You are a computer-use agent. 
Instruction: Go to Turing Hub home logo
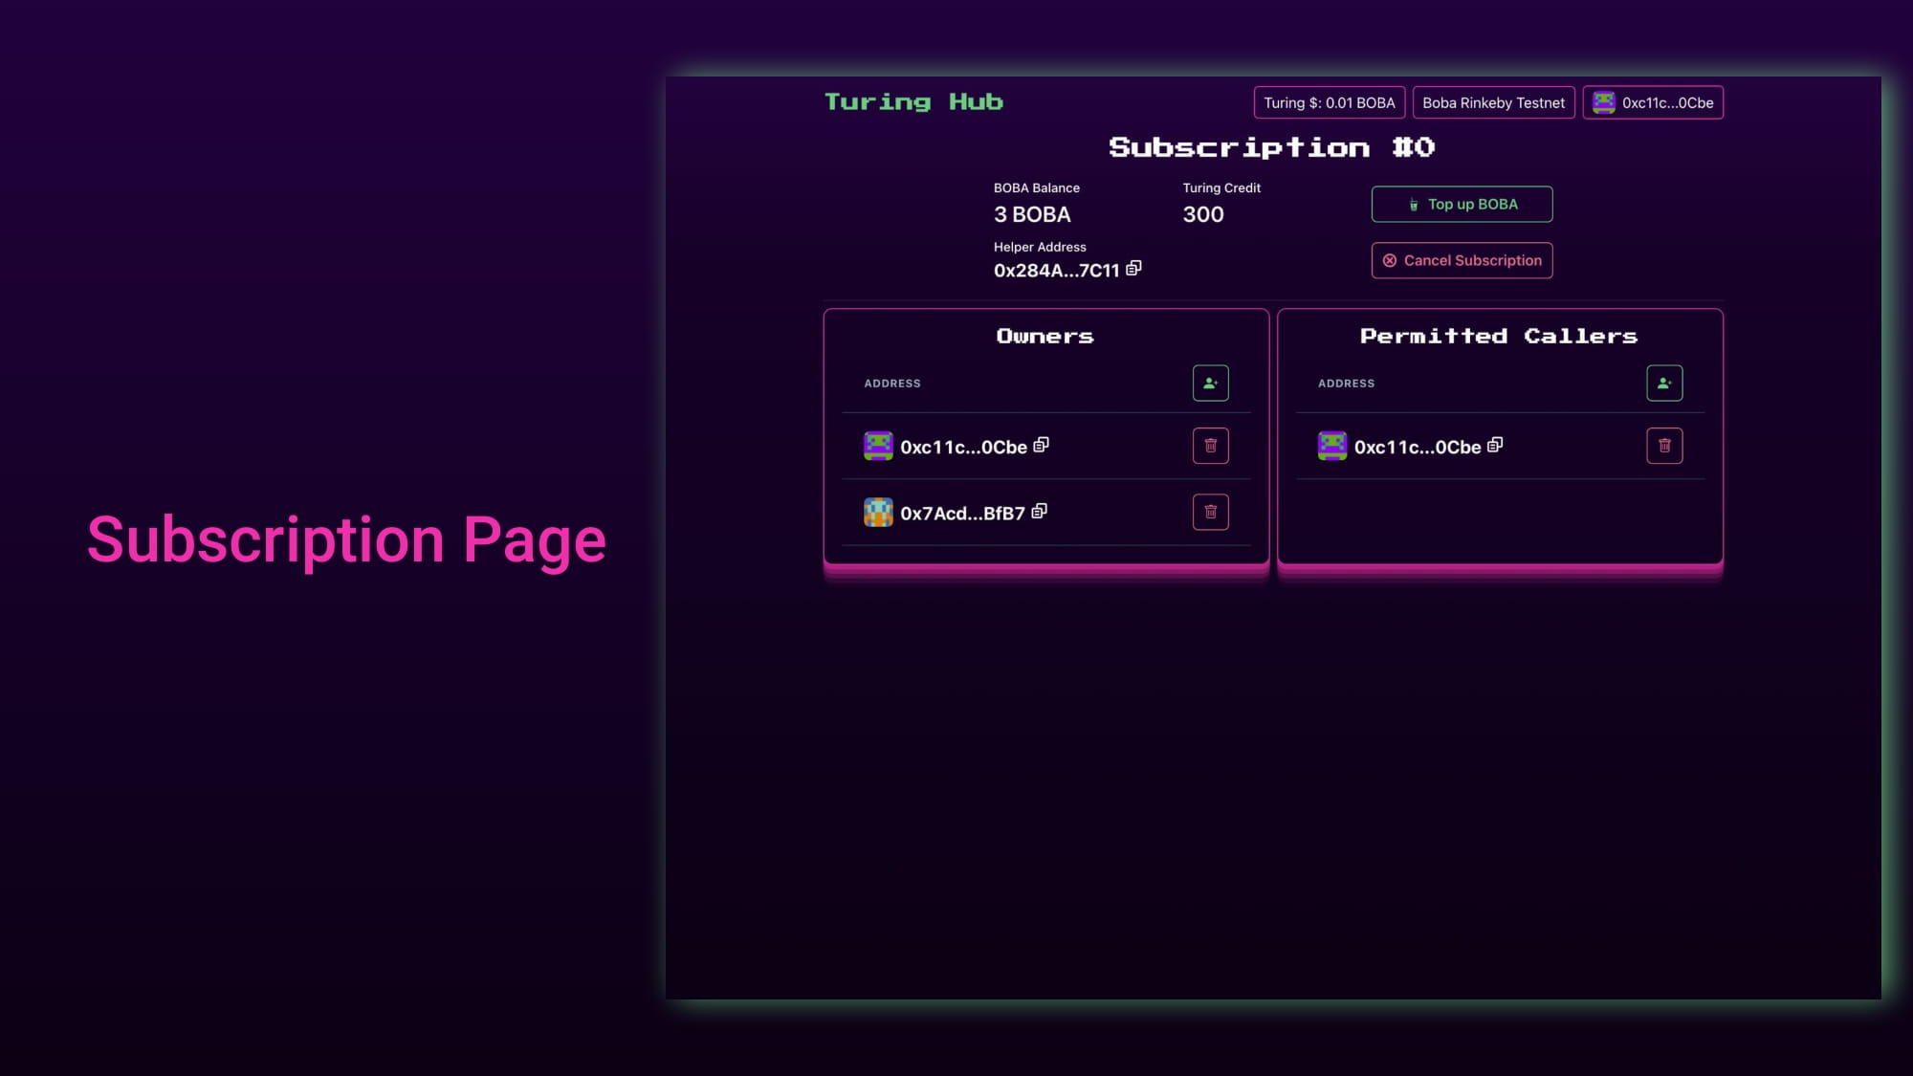coord(913,101)
